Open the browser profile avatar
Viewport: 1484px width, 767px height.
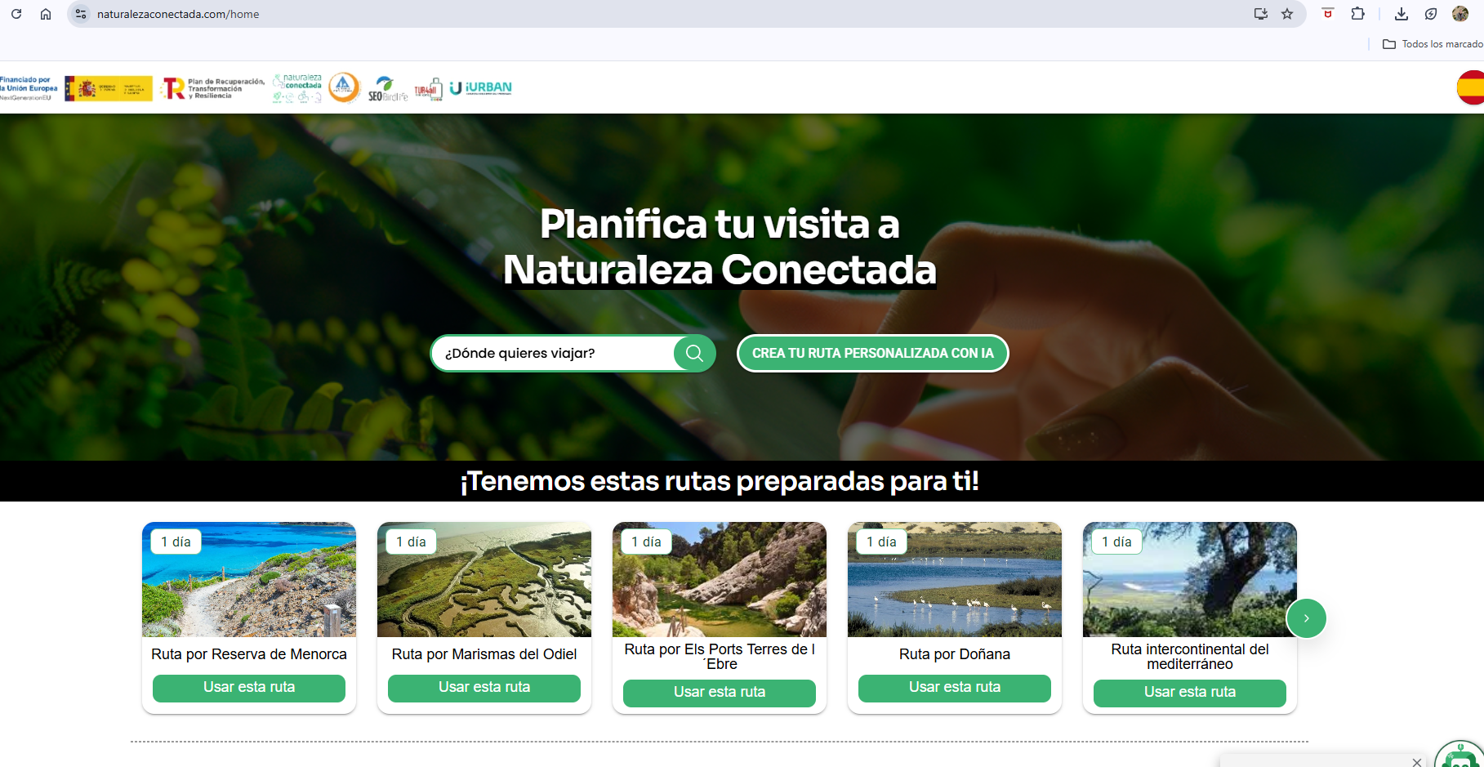coord(1460,14)
